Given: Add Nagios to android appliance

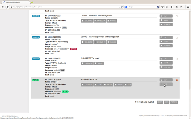Looking at the screenshot, I should [x=99, y=63].
